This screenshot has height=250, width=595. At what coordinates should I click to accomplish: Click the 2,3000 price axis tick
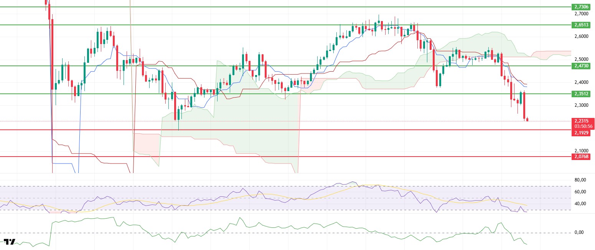582,105
